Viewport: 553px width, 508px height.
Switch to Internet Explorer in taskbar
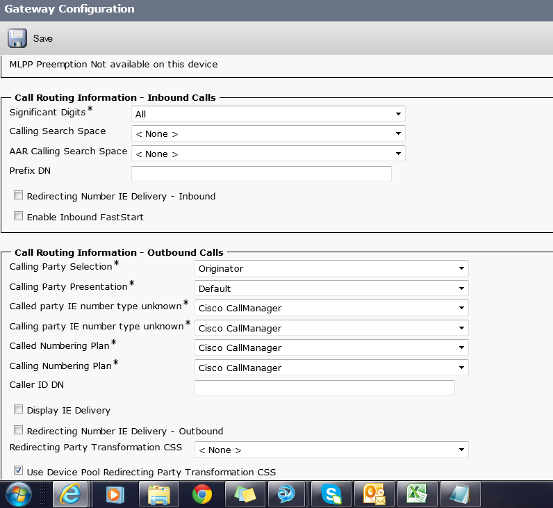point(70,494)
